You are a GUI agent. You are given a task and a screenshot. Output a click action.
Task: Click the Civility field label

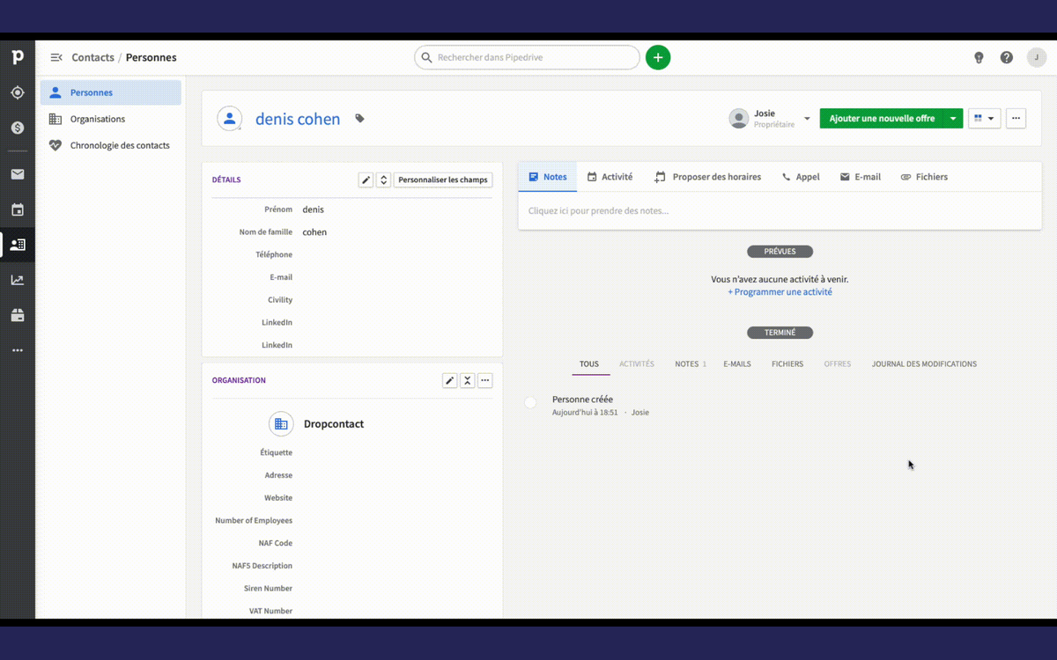[280, 300]
